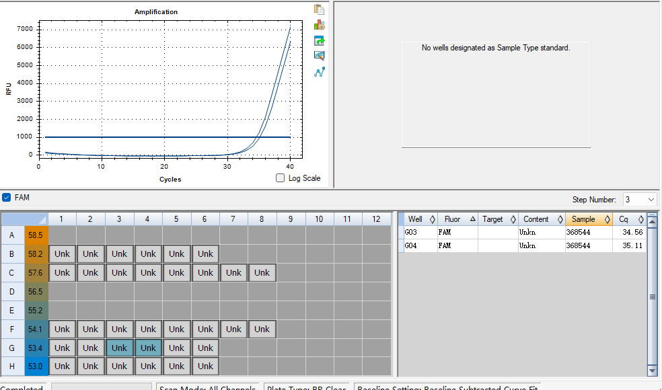The image size is (662, 390).
Task: Select plate row A header
Action: [13, 235]
